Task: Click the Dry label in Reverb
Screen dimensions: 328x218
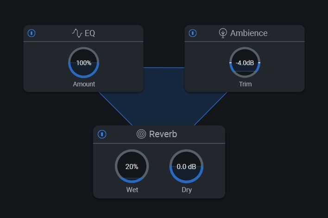Action: click(x=186, y=189)
